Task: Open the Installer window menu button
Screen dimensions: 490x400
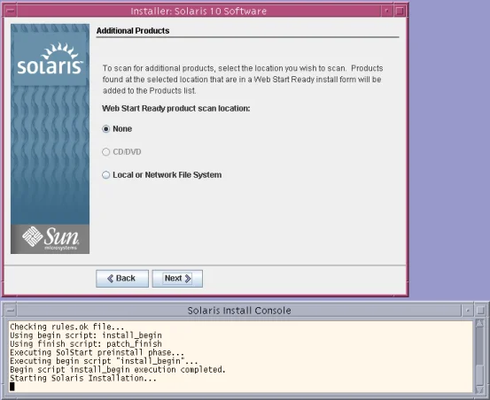Action: point(11,12)
